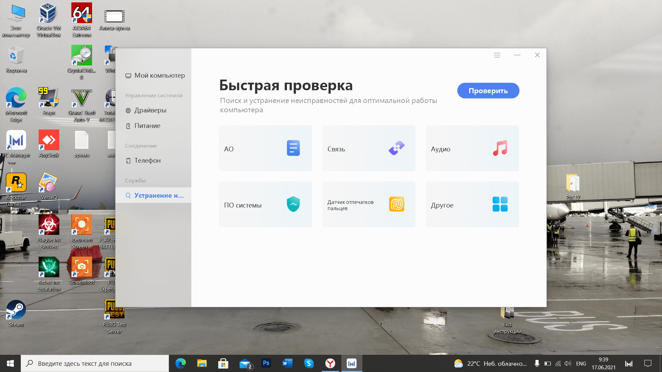Select Мой компьютер sidebar item
The width and height of the screenshot is (662, 372).
154,75
